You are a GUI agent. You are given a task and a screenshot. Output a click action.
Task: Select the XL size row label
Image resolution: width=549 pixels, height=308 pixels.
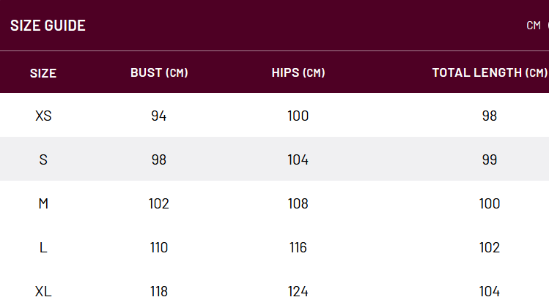[x=43, y=291]
